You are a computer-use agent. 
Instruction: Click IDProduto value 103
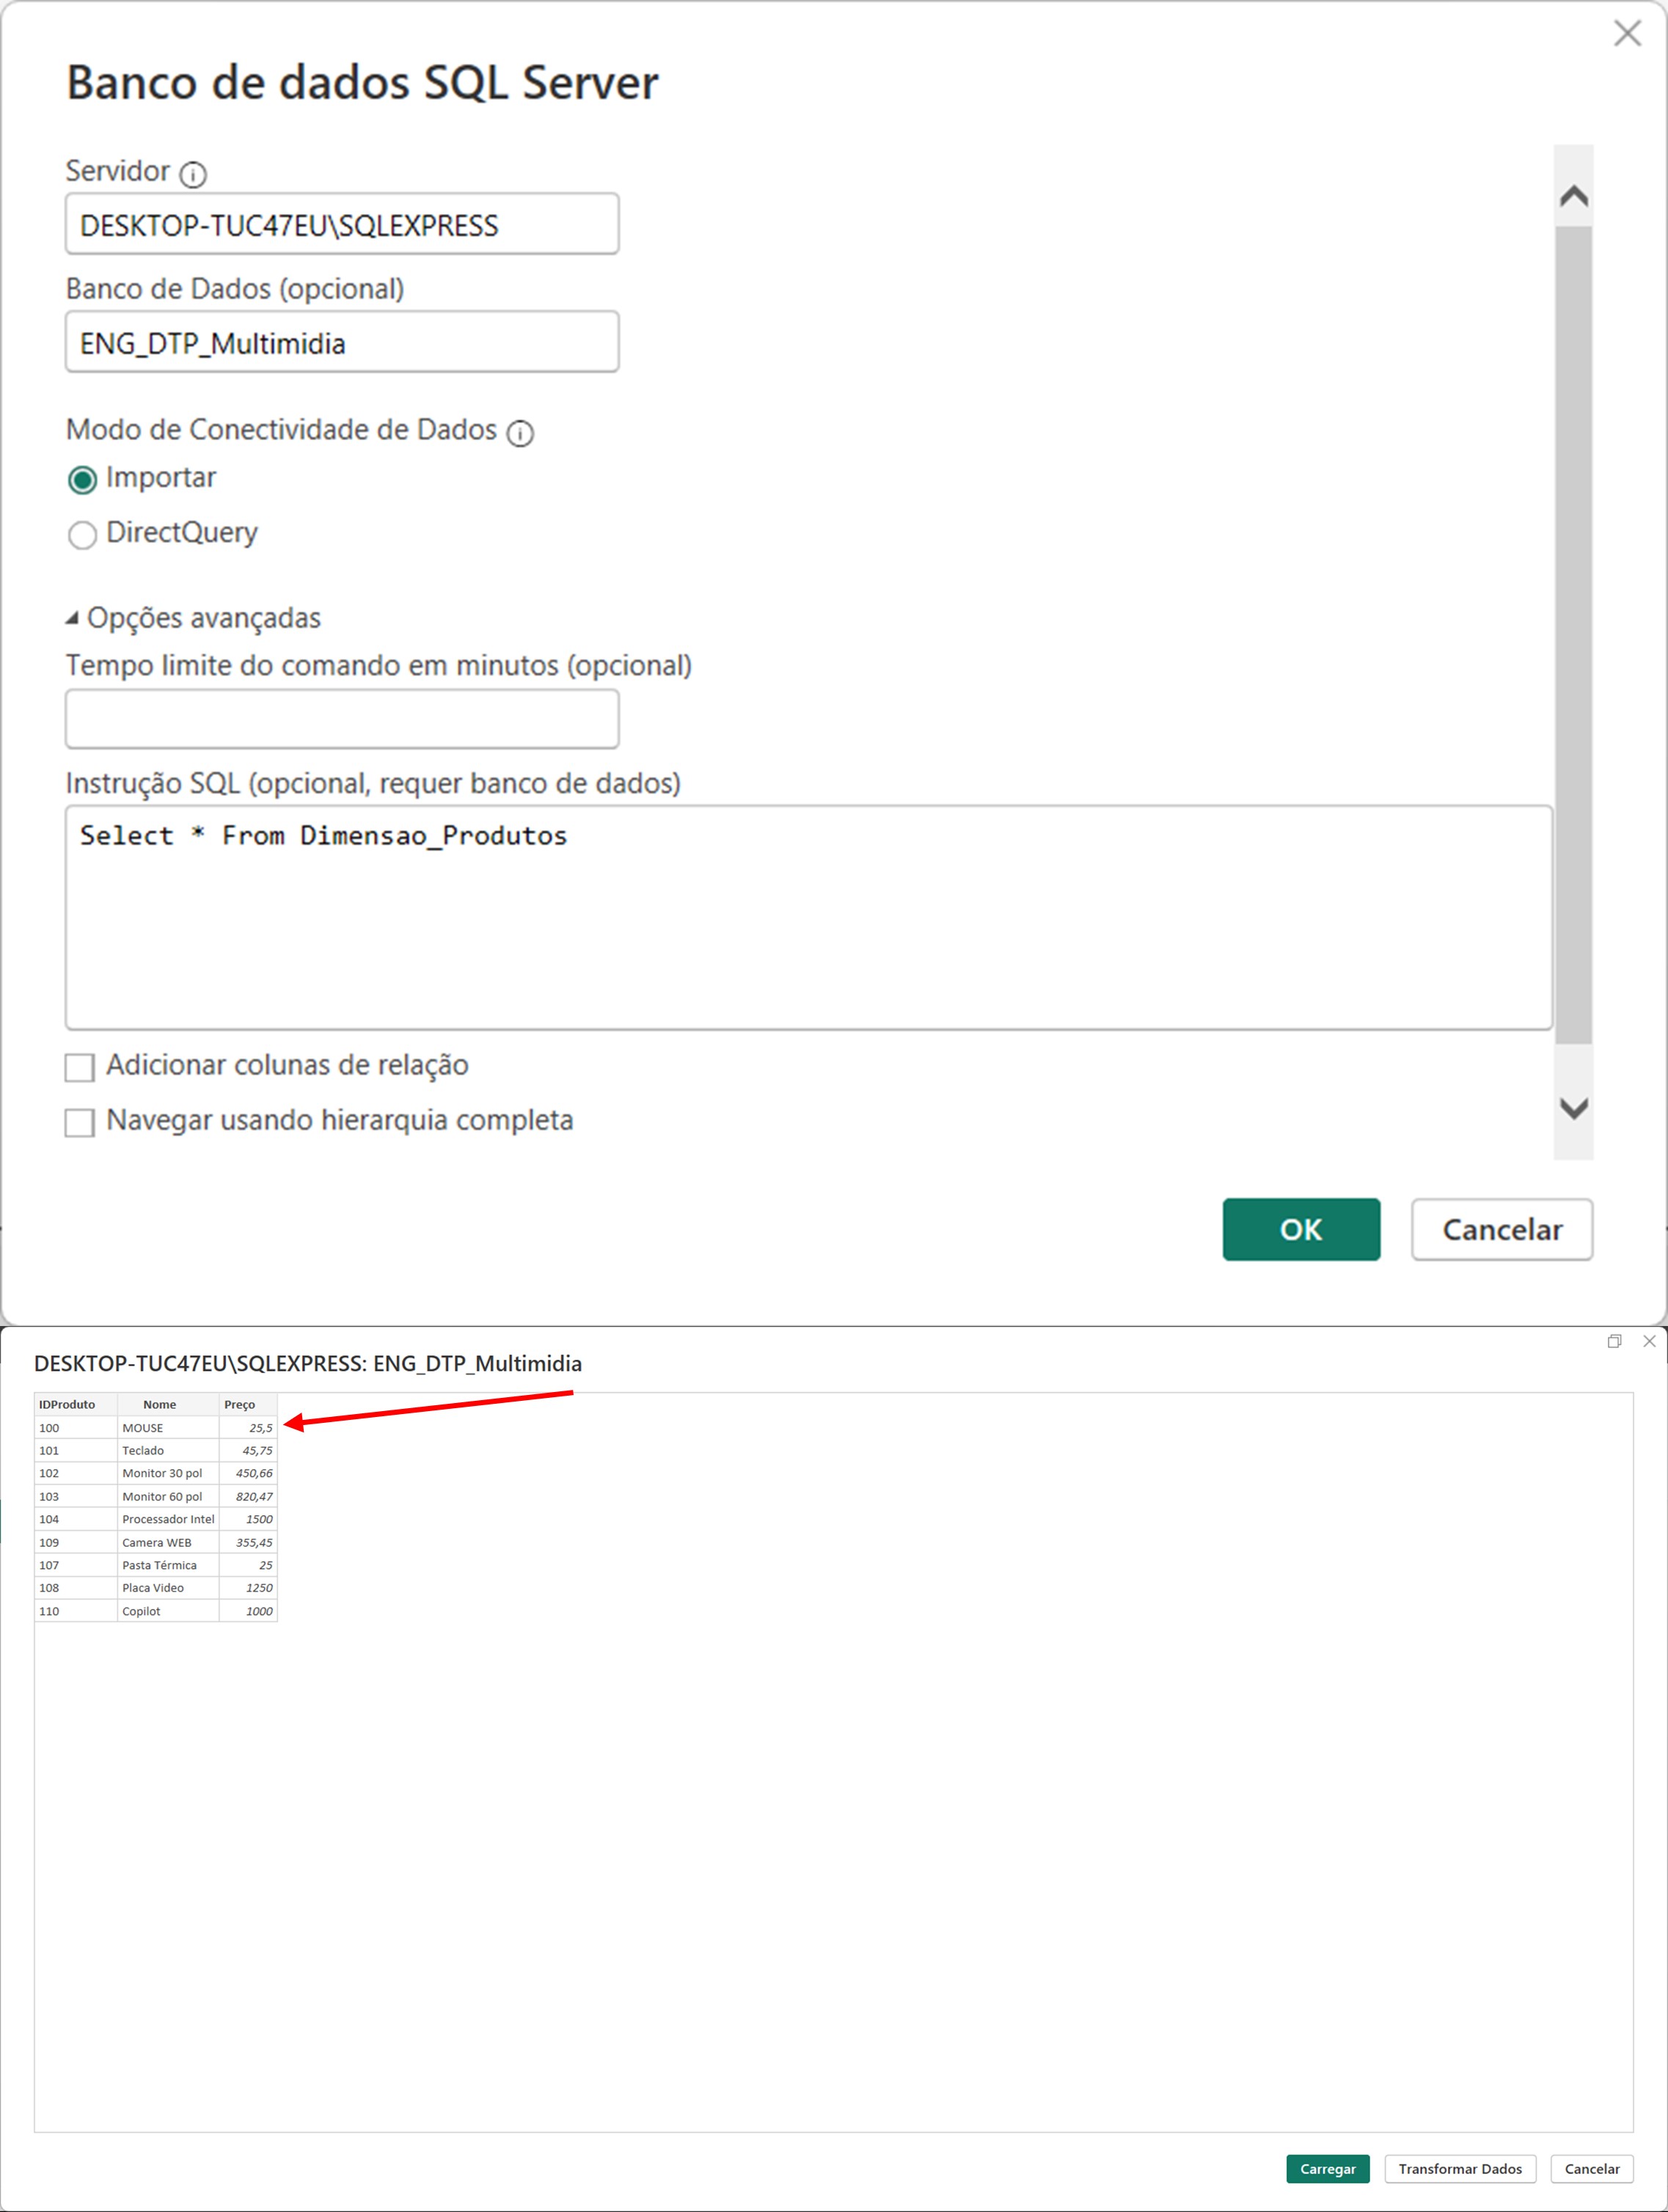(x=76, y=1496)
